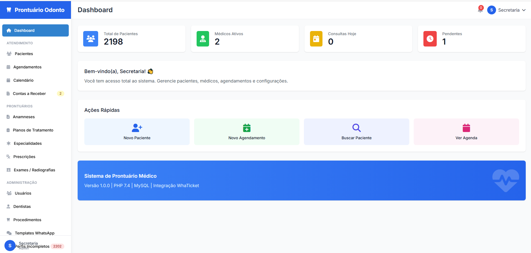The height and width of the screenshot is (253, 531).
Task: Open the Pacientes section icon
Action: [x=9, y=53]
